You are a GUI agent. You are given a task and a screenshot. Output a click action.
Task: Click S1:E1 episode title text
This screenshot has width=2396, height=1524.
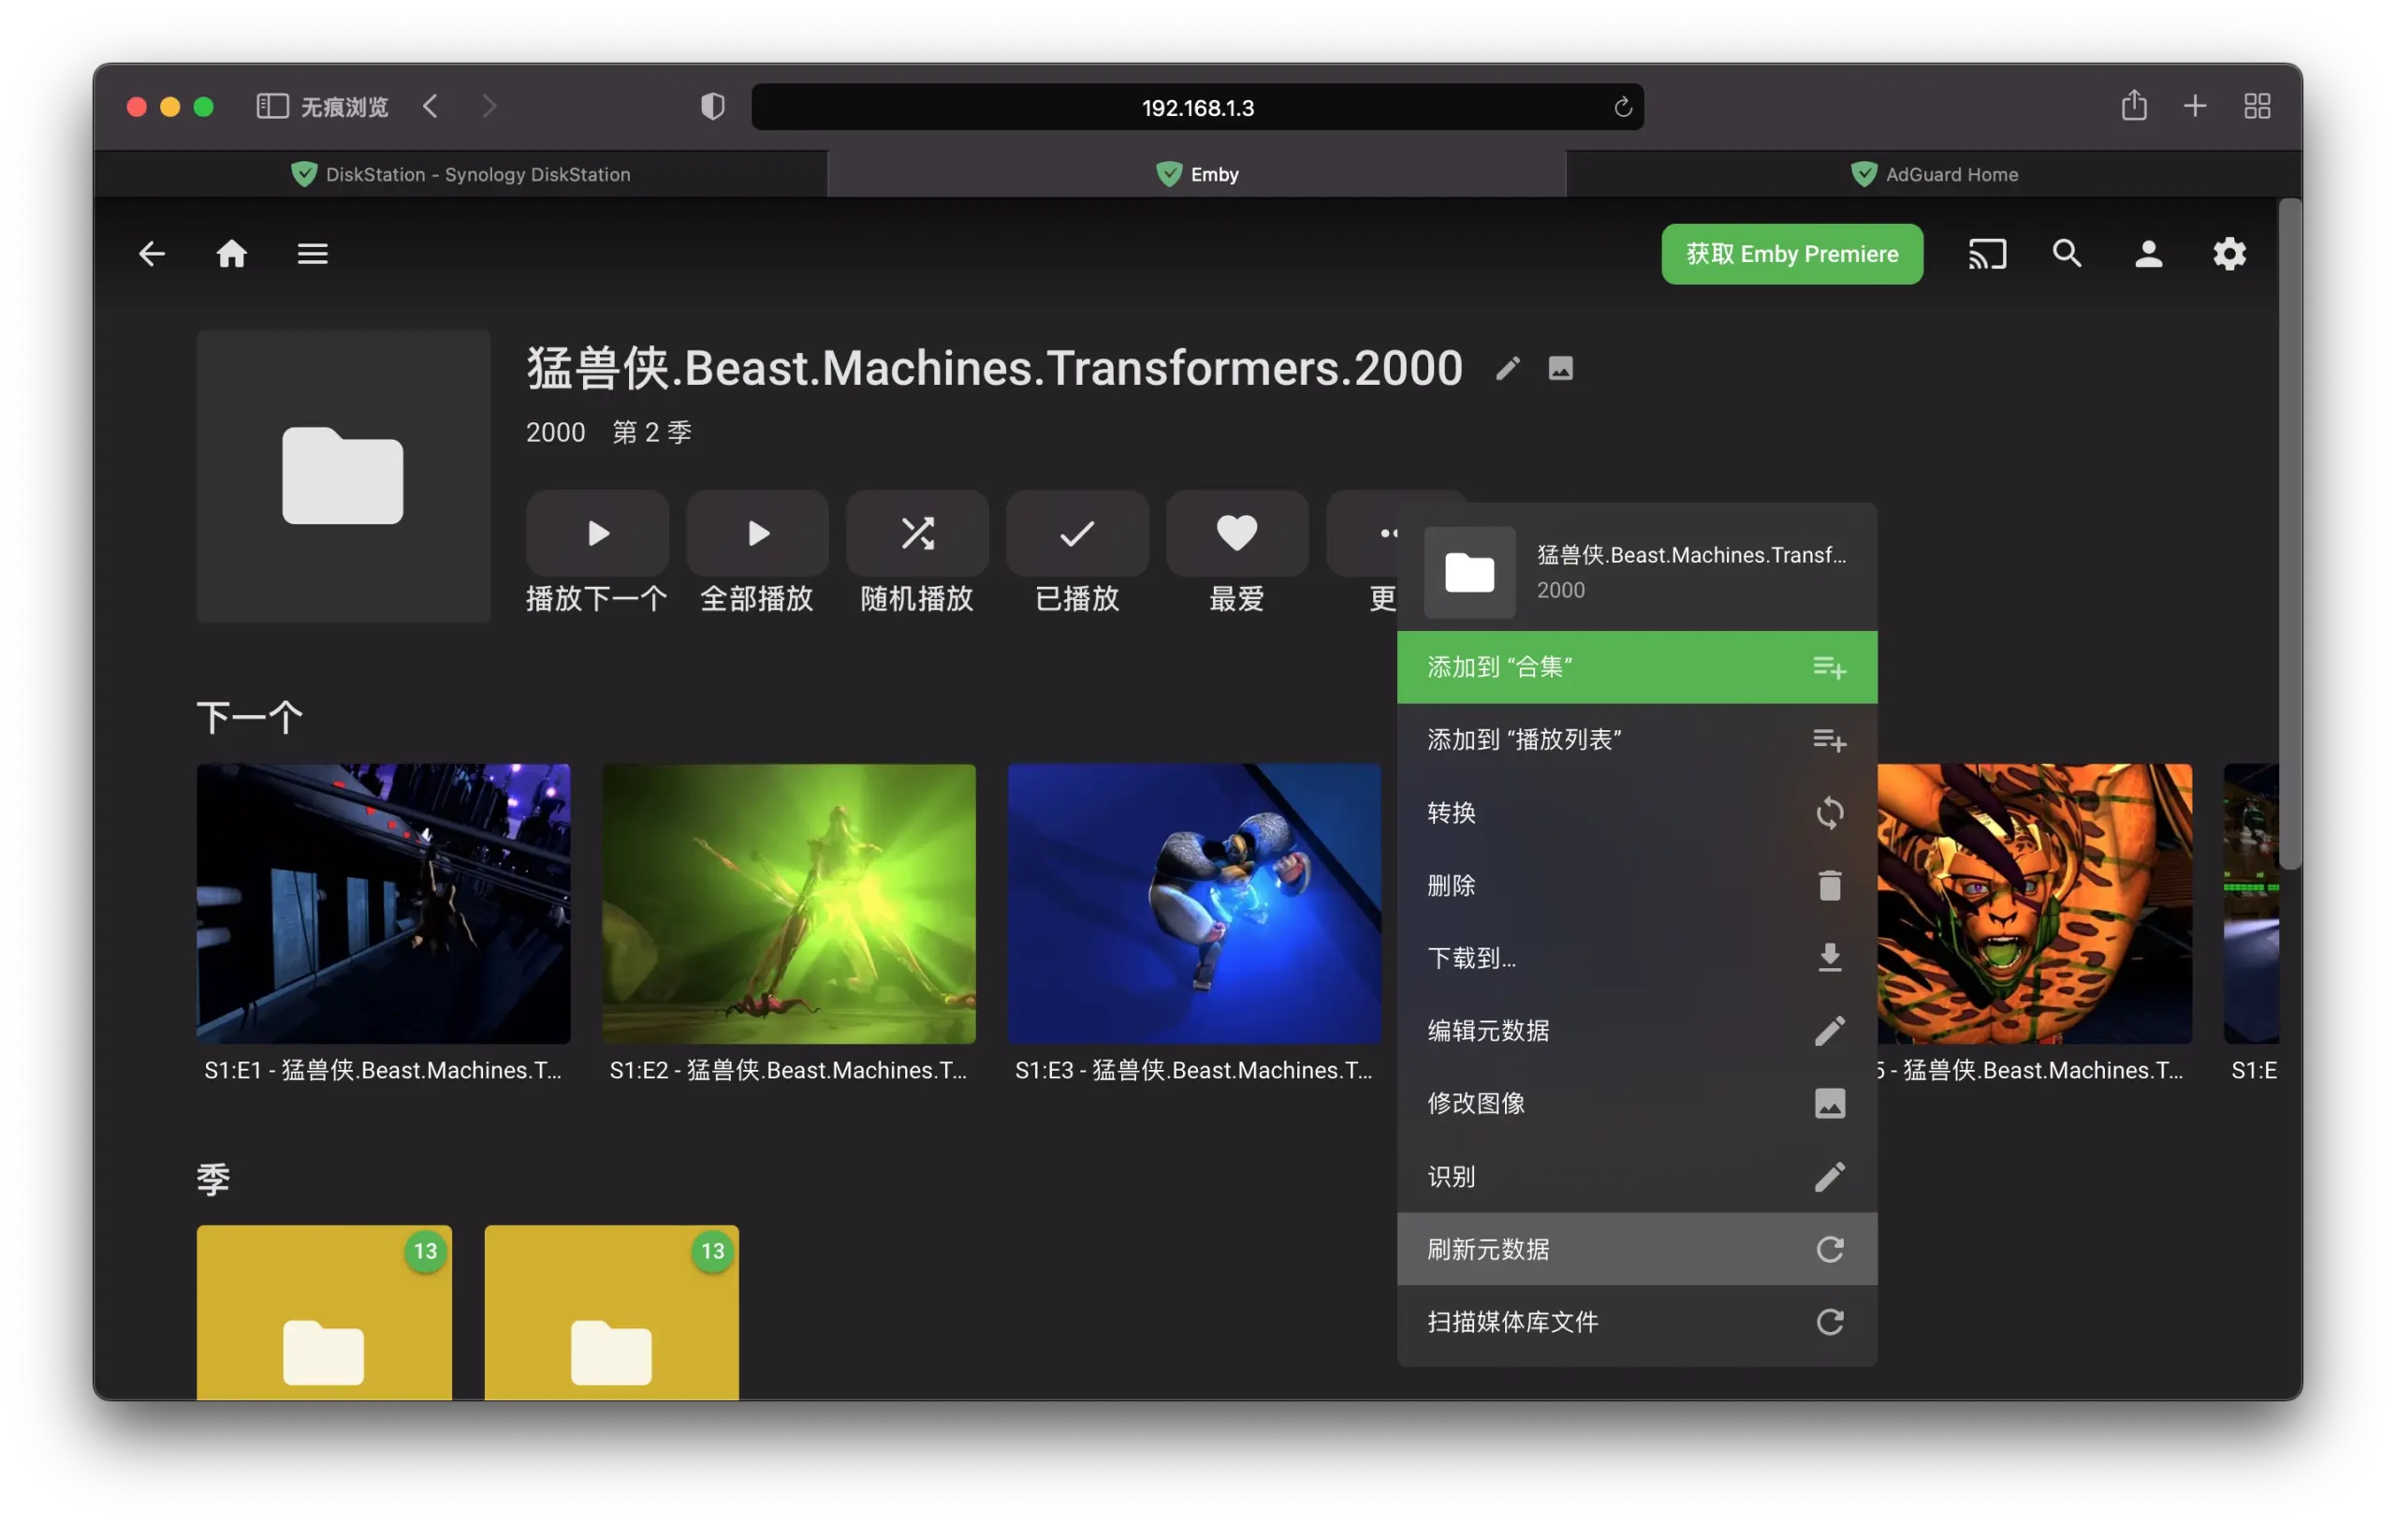(383, 1070)
